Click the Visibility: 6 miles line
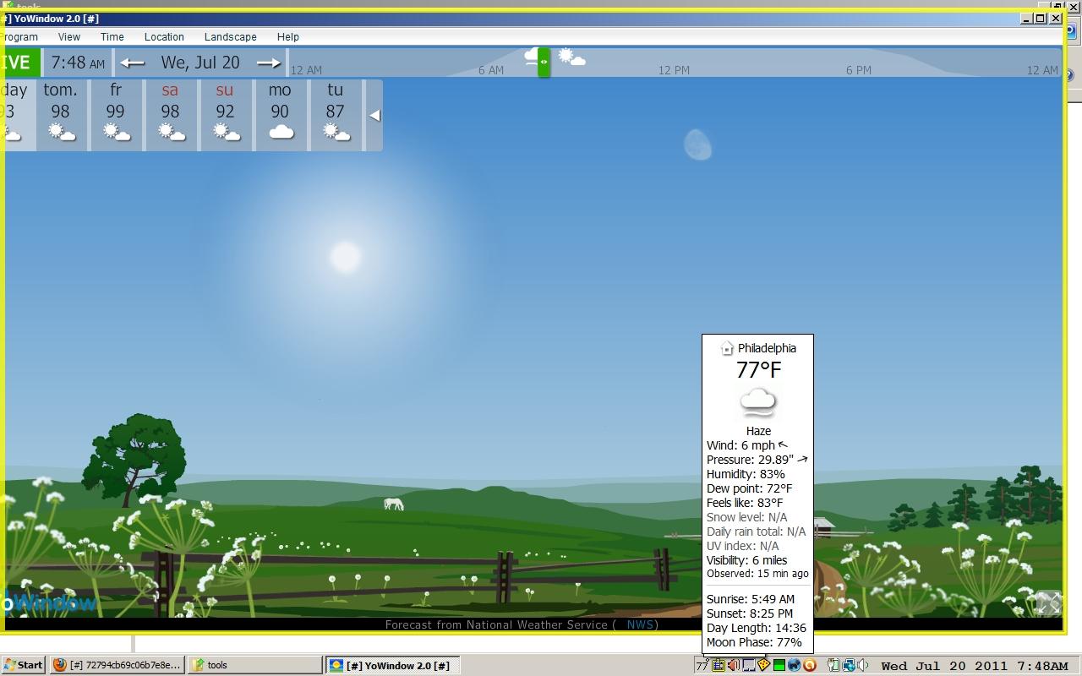 coord(746,560)
